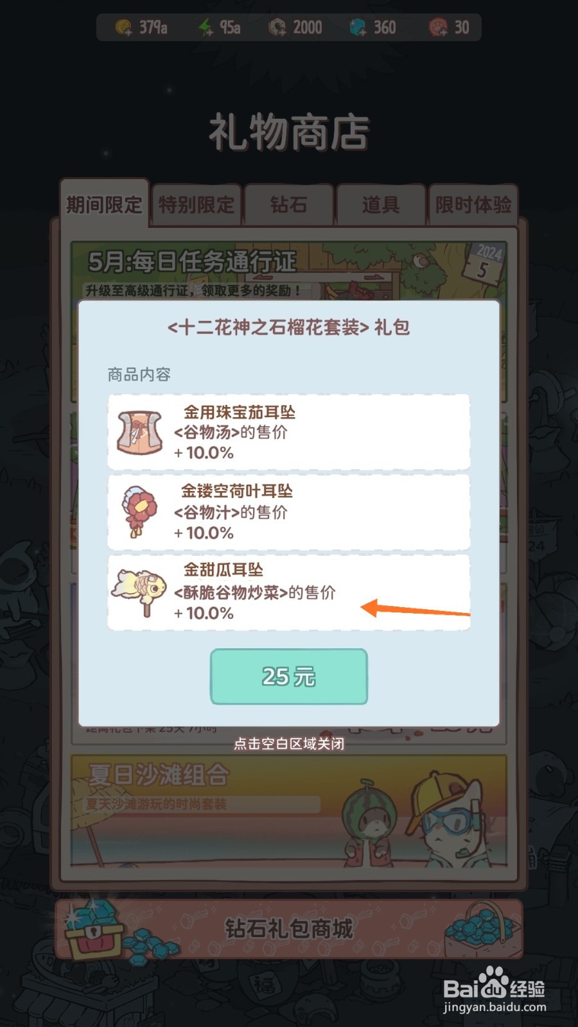Tap the red token 30 icon
This screenshot has width=578, height=1027.
pyautogui.click(x=439, y=28)
